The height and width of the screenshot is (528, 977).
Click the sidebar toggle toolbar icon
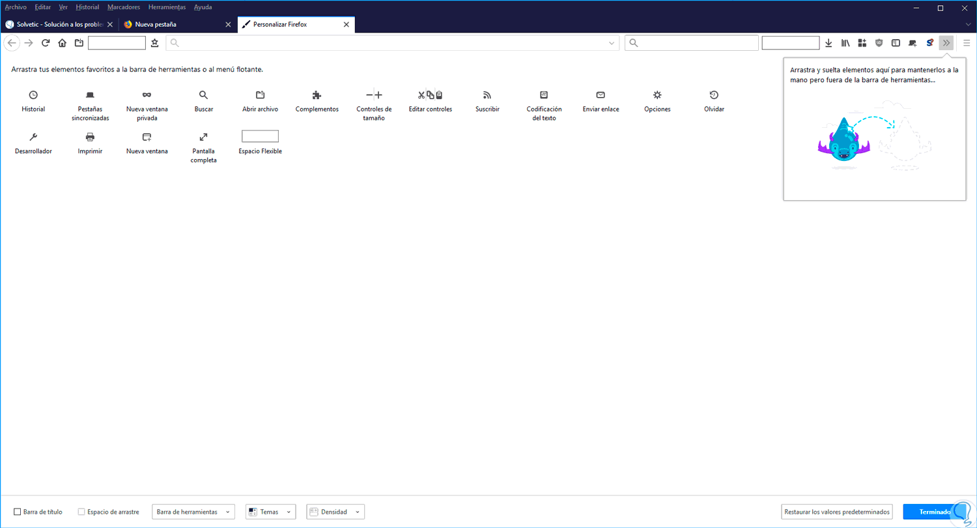coord(896,43)
